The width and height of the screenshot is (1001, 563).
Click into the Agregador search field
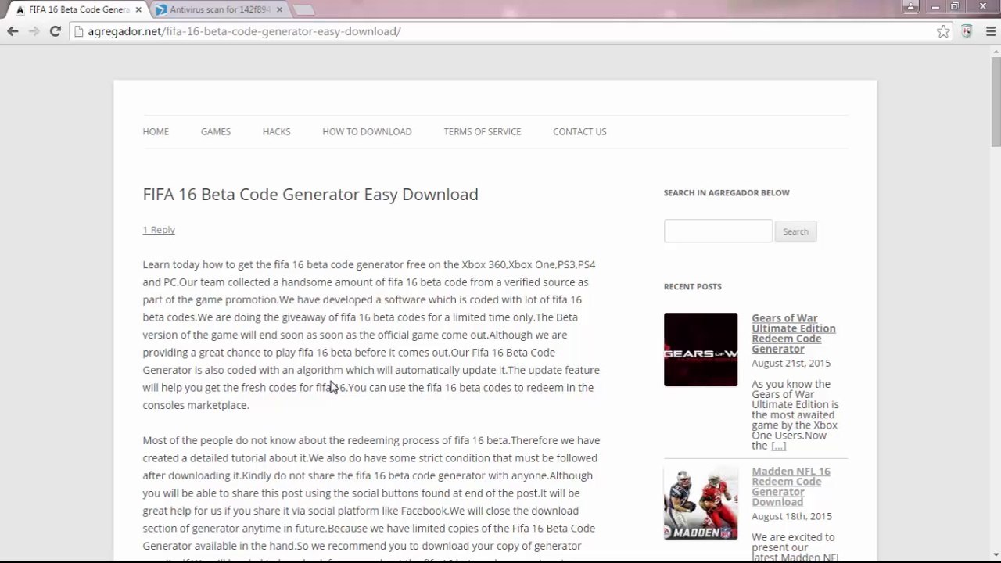[x=718, y=231]
